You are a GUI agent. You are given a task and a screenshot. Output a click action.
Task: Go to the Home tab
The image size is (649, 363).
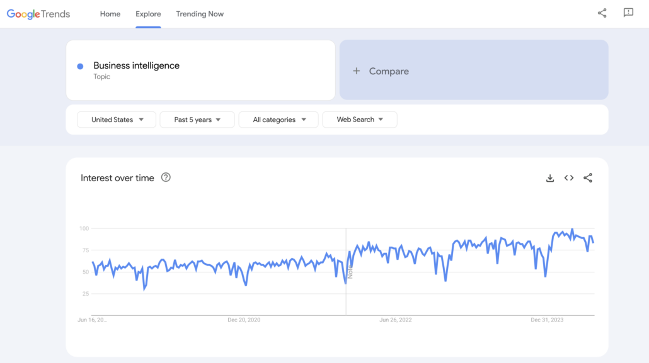click(x=110, y=14)
